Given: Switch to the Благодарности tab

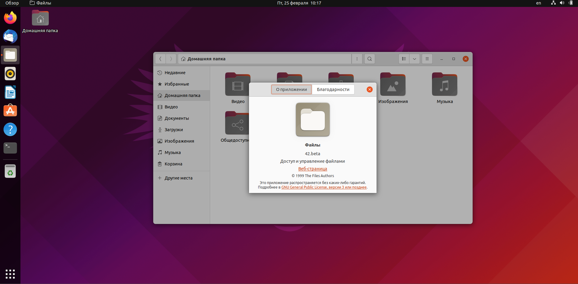Looking at the screenshot, I should coord(333,90).
